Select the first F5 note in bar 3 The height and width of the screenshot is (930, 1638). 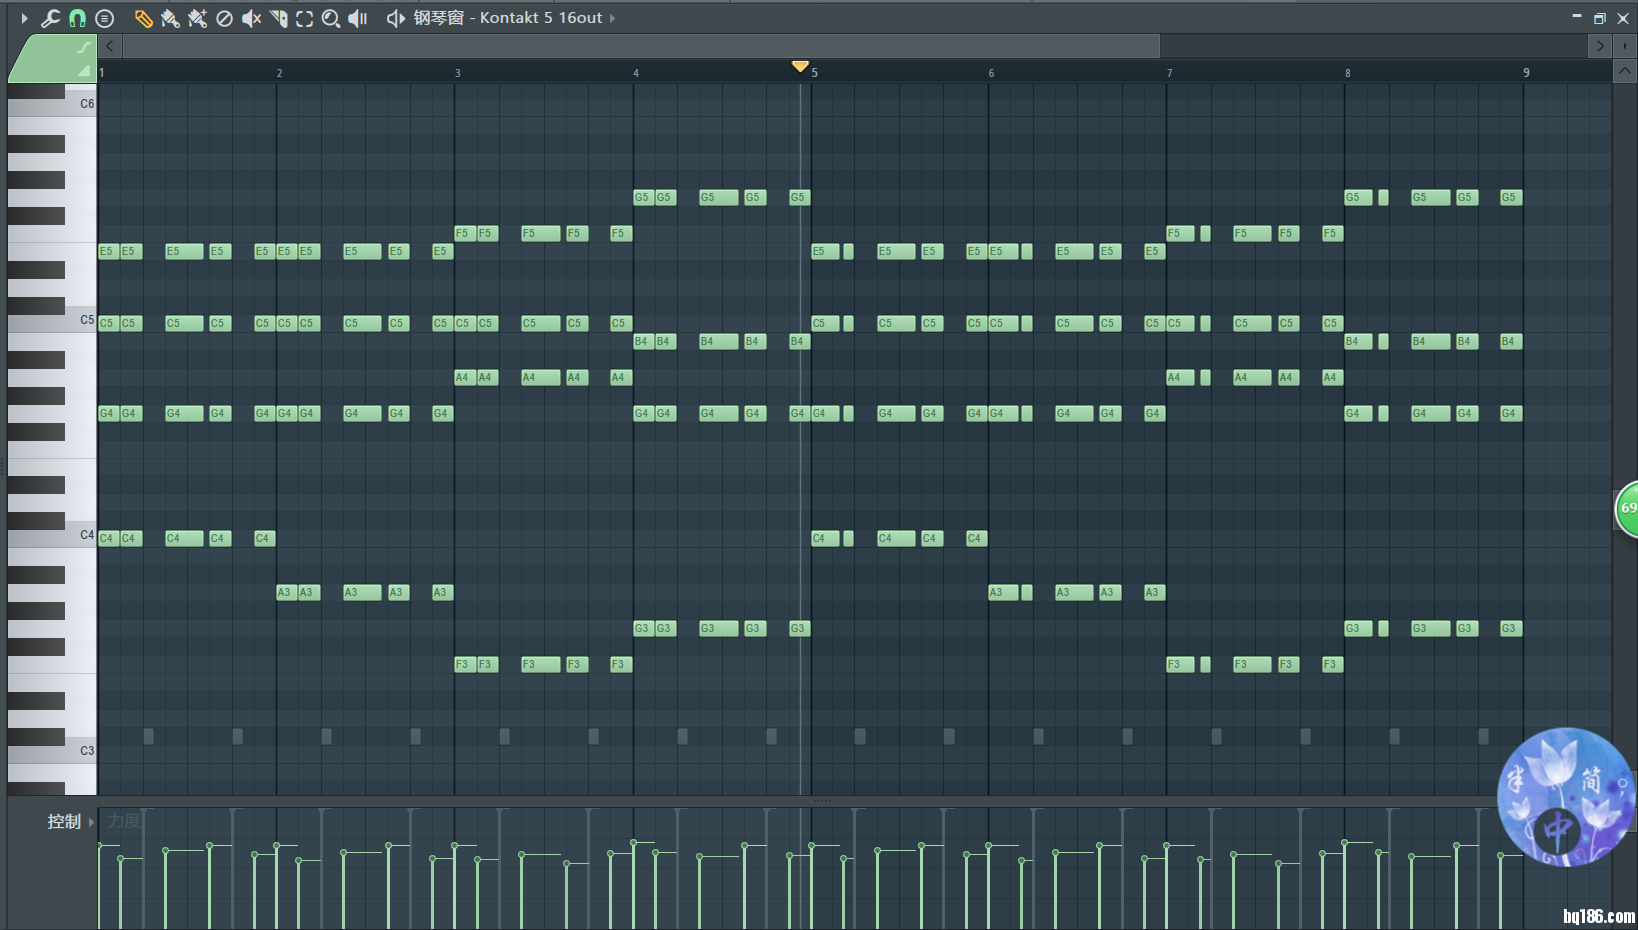[x=464, y=233]
